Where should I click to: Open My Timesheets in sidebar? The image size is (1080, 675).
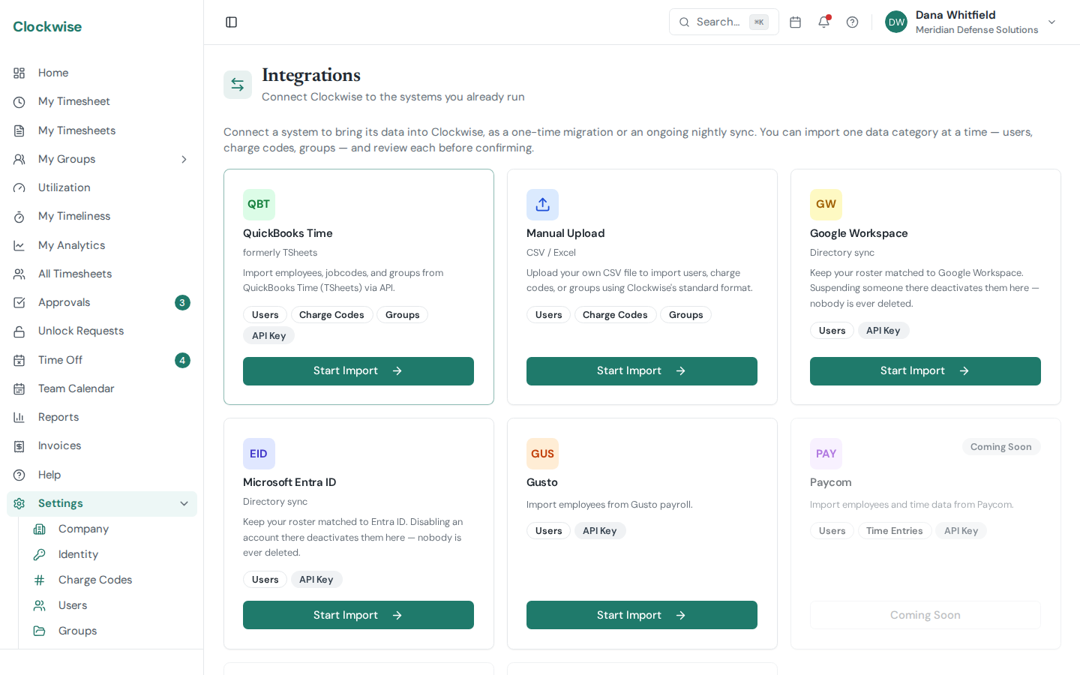[102, 130]
